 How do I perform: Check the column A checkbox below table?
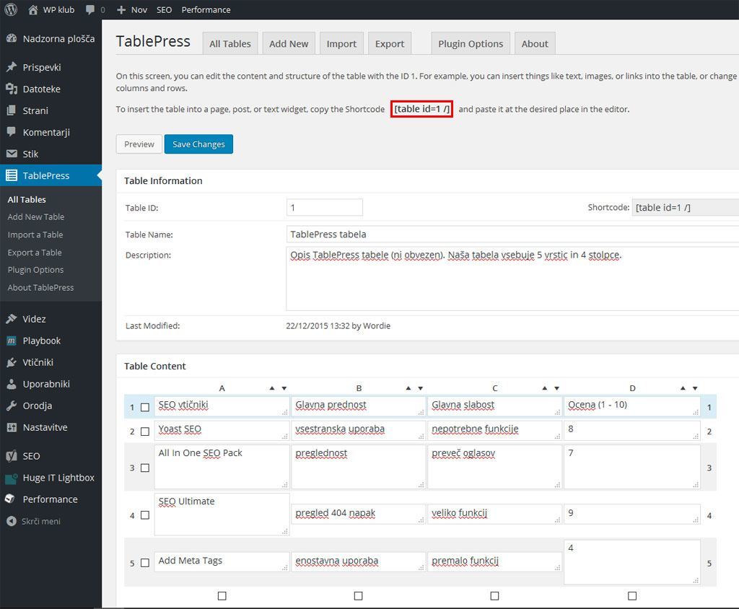point(222,596)
